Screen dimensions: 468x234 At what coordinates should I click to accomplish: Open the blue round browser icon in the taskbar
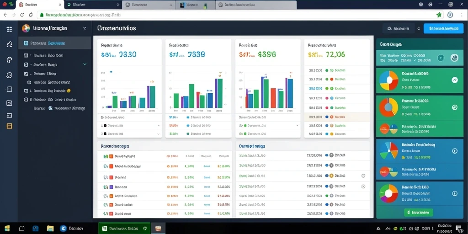click(x=63, y=229)
